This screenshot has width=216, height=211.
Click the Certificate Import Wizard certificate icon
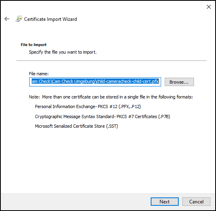pos(19,19)
